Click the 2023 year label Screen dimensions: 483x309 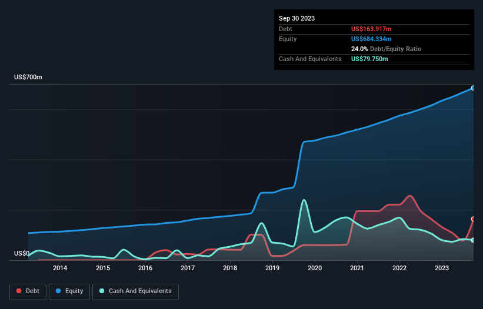click(442, 268)
